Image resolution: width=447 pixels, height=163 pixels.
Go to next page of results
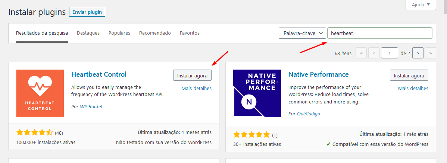pos(418,53)
